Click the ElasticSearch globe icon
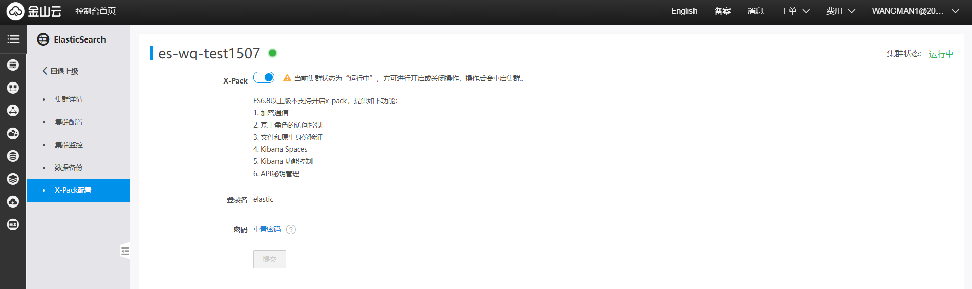972x289 pixels. (x=43, y=39)
